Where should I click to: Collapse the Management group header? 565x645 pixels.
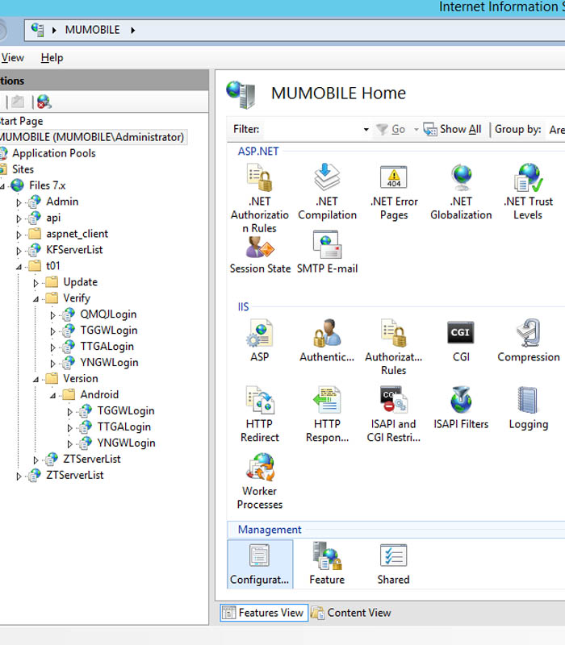tap(270, 530)
